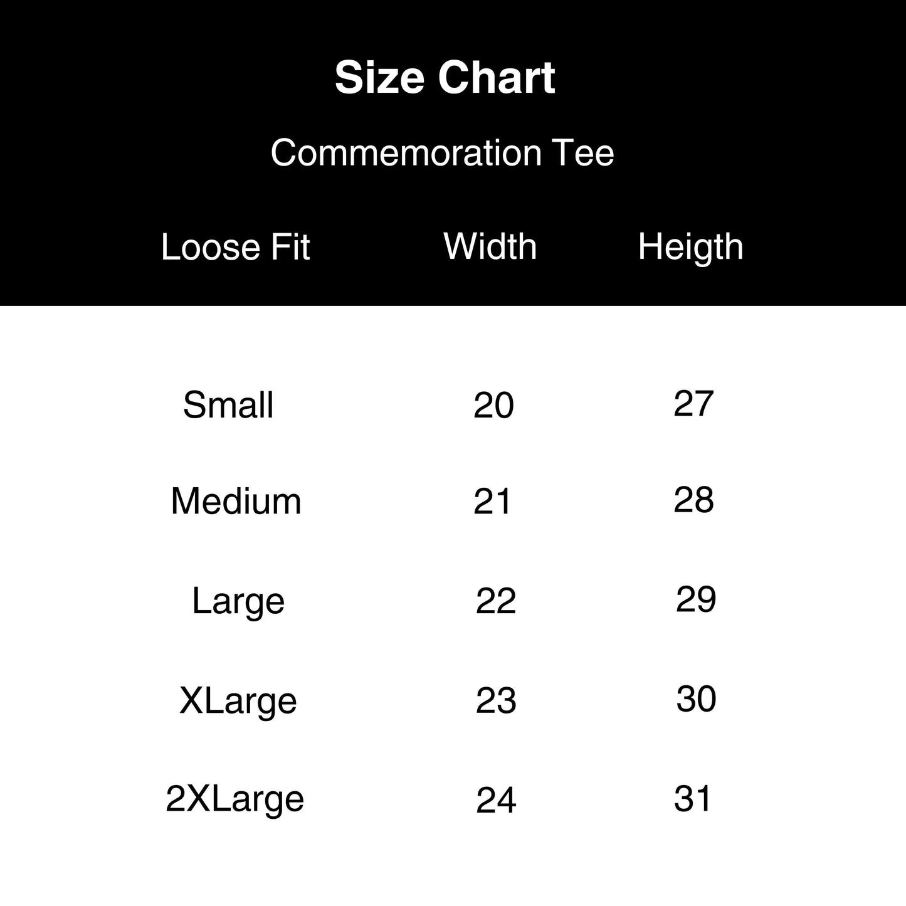
Task: Select the Width column header
Action: tap(490, 246)
